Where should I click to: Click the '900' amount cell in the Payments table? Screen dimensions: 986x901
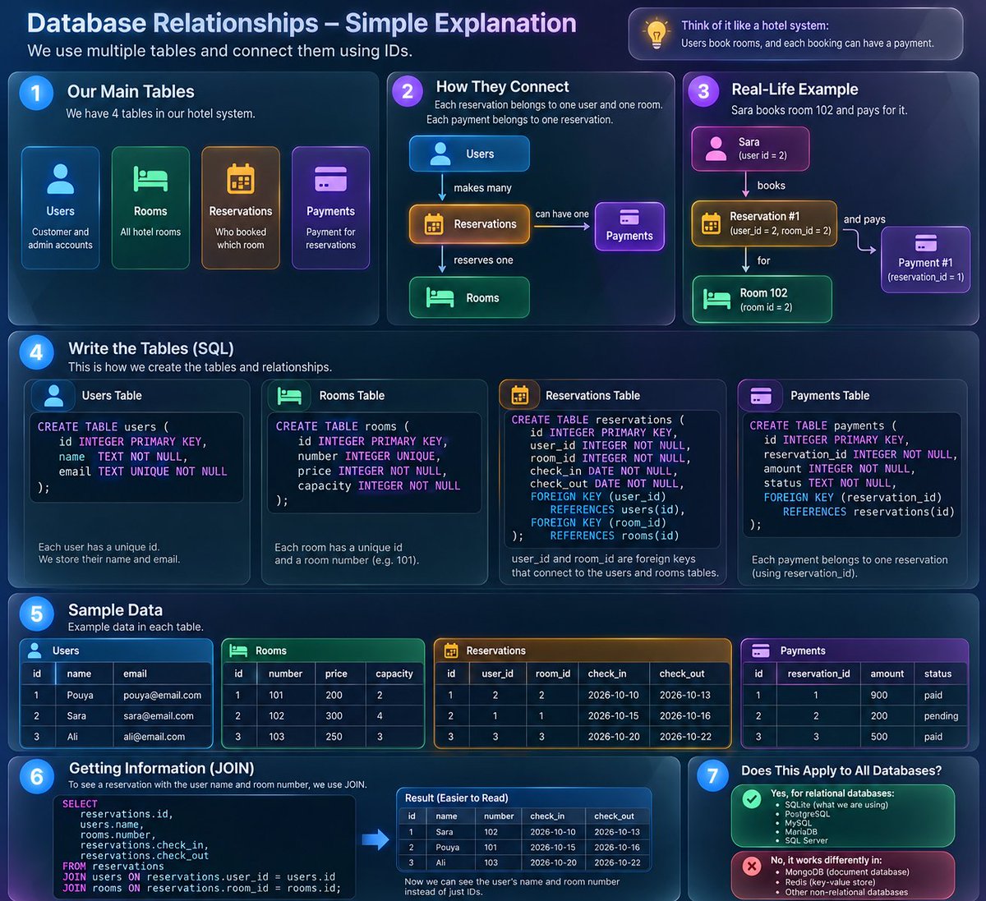point(879,695)
